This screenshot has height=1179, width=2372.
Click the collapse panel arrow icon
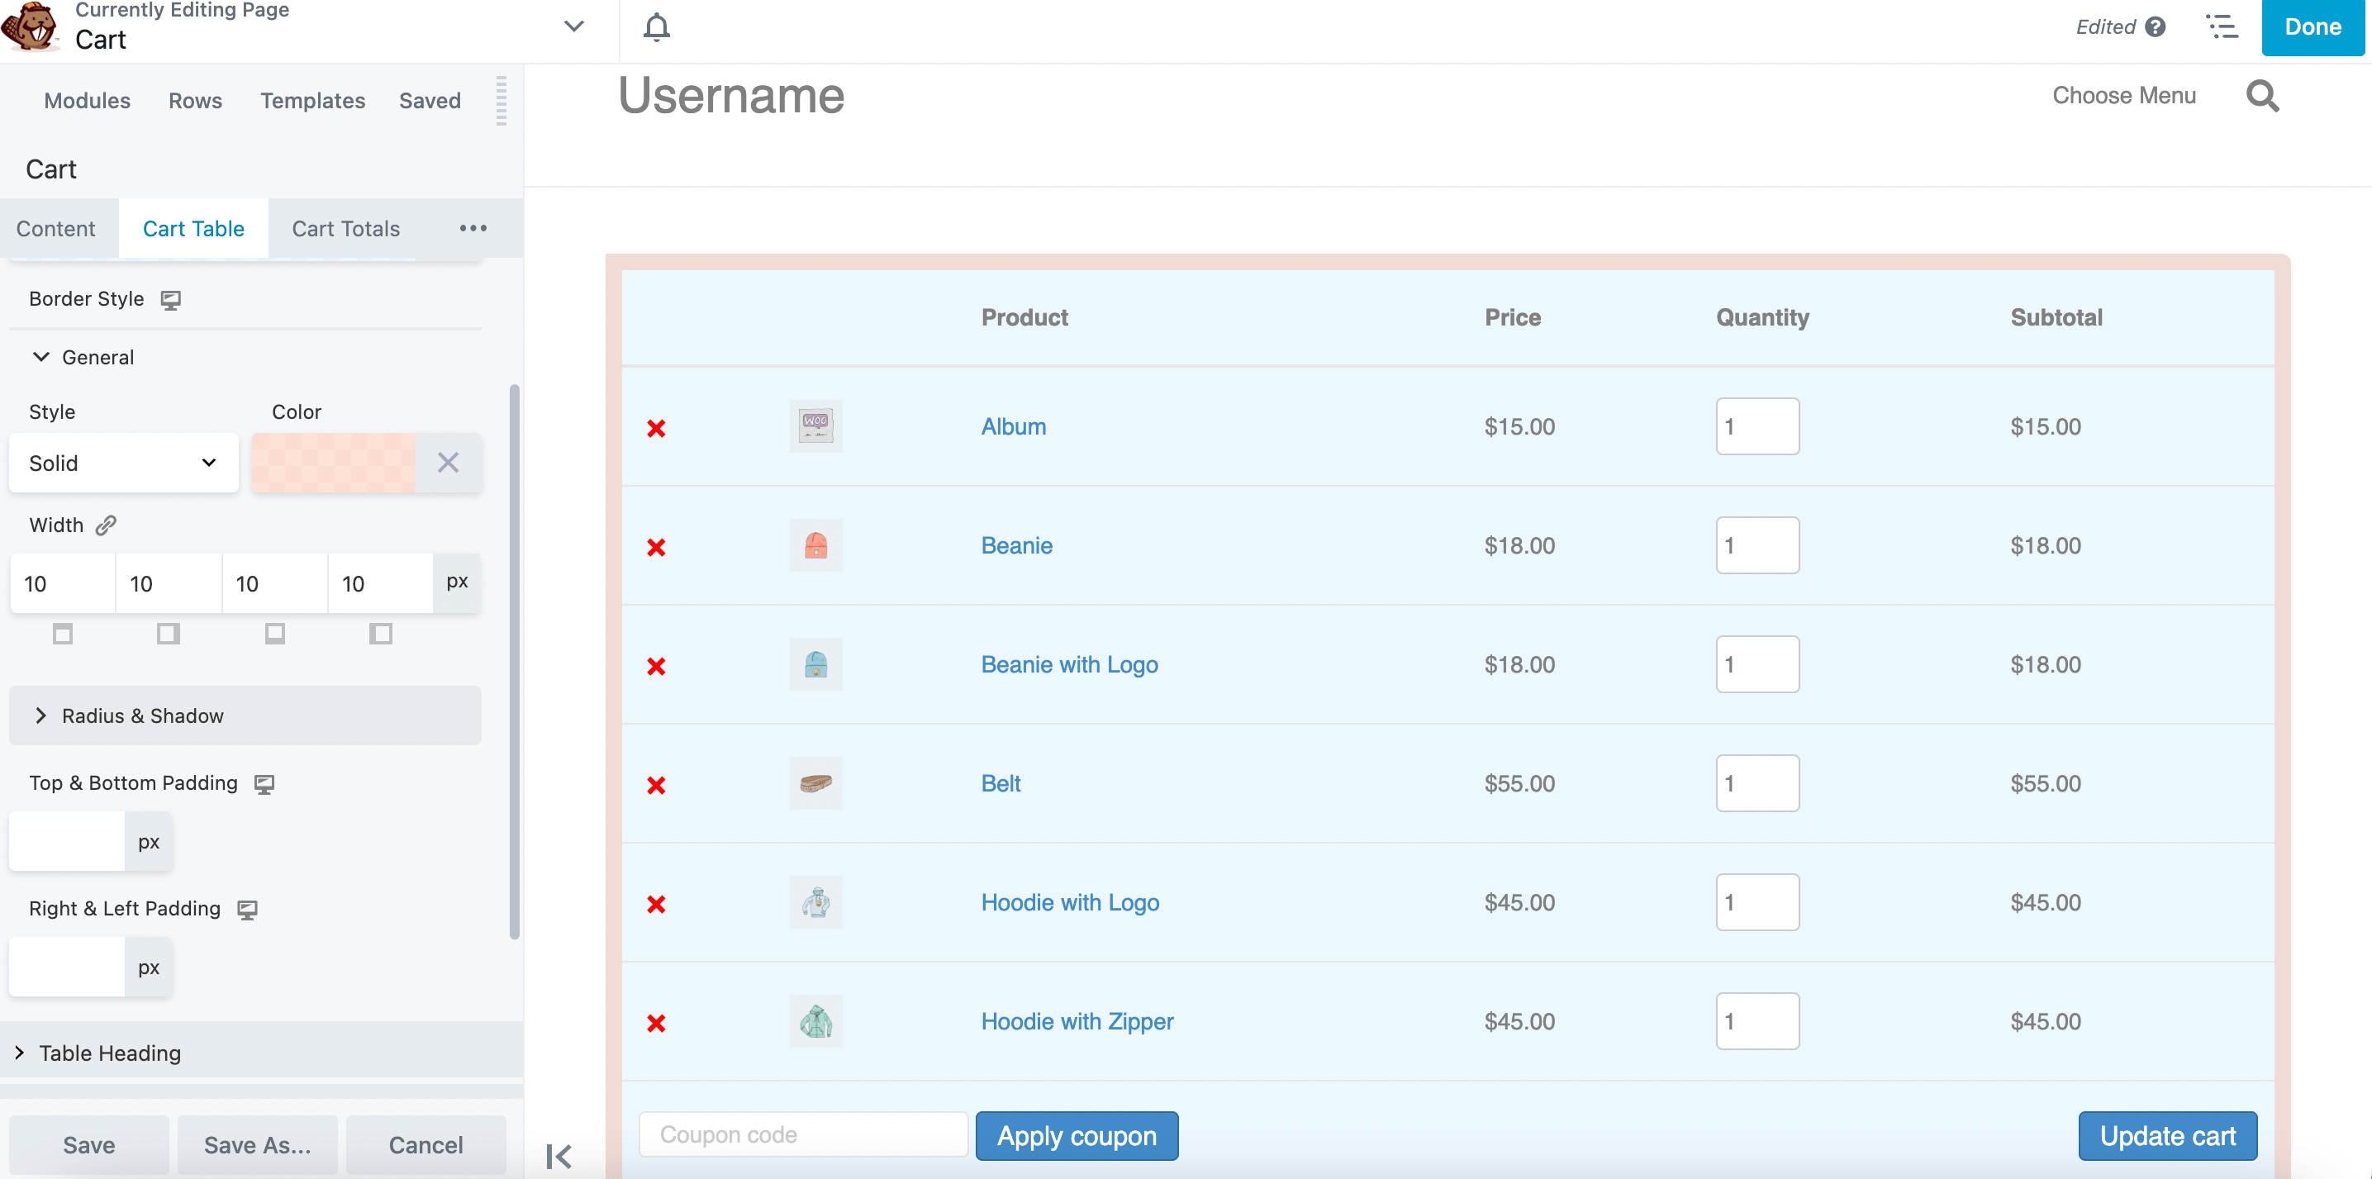559,1155
